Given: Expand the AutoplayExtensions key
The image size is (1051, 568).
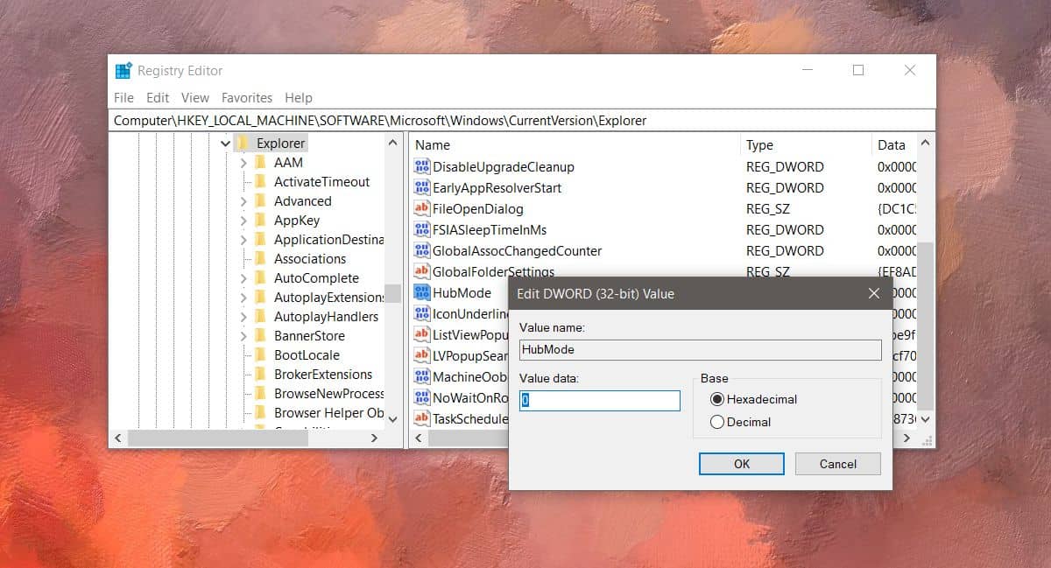Looking at the screenshot, I should [243, 297].
